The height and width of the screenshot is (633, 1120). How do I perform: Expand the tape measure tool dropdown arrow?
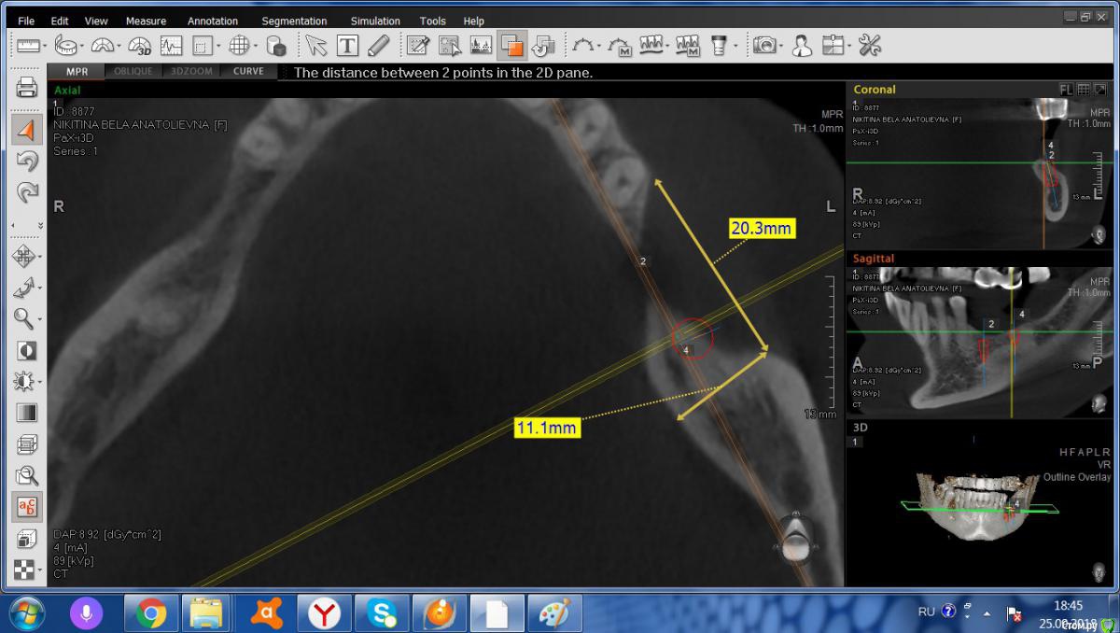click(x=83, y=45)
